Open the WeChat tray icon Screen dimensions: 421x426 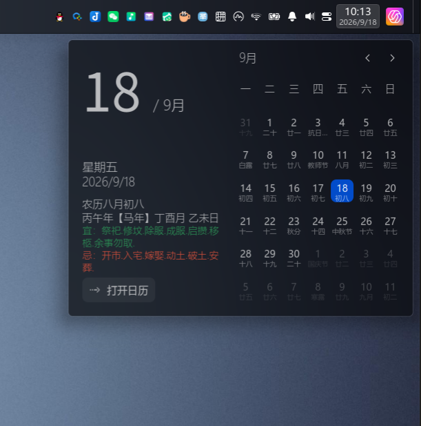[x=113, y=17]
